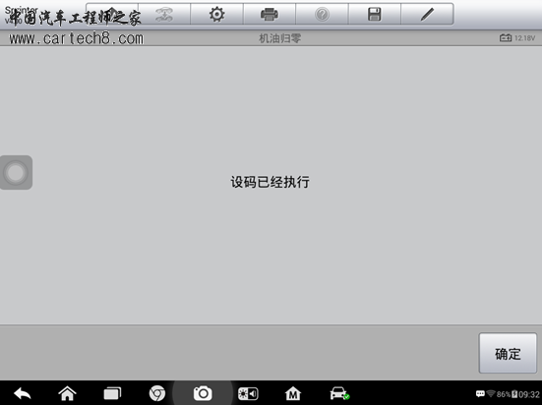Image resolution: width=542 pixels, height=405 pixels.
Task: Go back with the Android back arrow
Action: click(23, 393)
